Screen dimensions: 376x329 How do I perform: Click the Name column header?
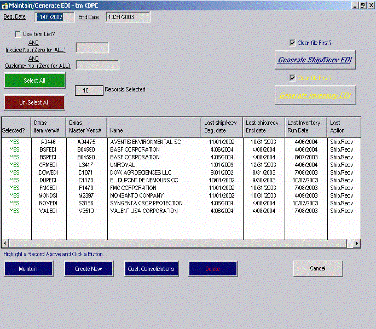tap(154, 128)
